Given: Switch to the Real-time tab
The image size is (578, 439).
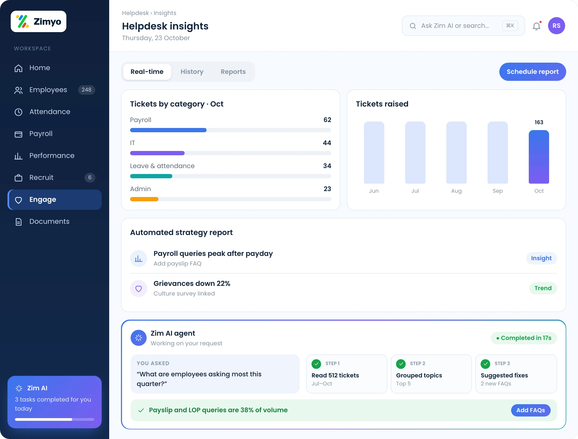Looking at the screenshot, I should click(x=147, y=72).
